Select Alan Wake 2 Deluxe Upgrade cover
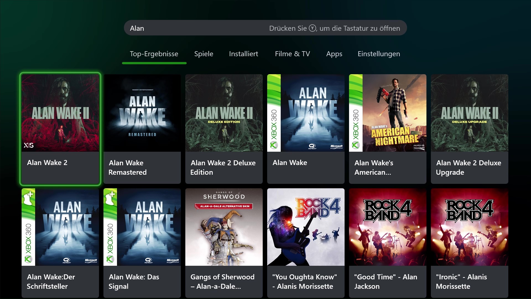 470,113
